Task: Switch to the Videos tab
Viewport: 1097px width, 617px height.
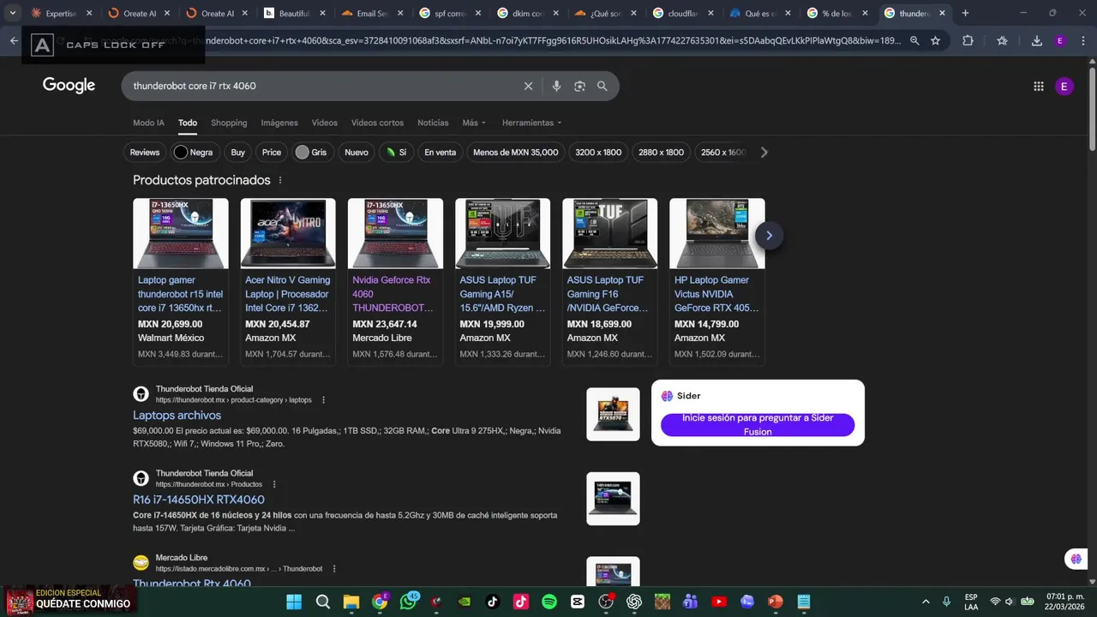Action: coord(324,123)
